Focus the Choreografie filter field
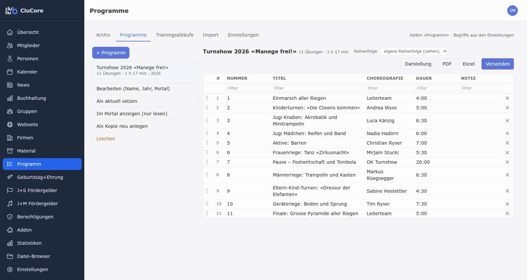527x280 pixels. (x=389, y=88)
